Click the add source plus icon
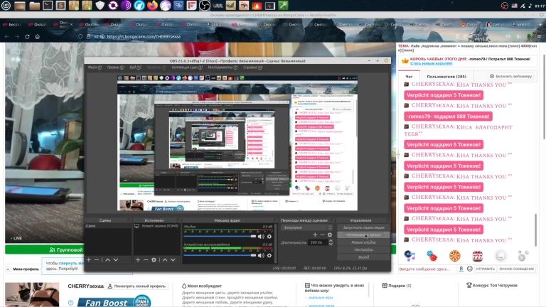Screen dimensions: 546x307 137,259
